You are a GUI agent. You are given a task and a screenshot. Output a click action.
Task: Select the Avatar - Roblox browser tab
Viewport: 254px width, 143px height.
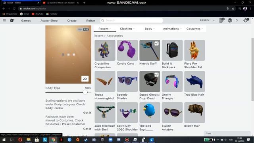pos(21,3)
